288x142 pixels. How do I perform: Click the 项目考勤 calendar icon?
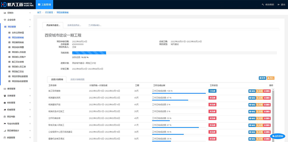pyautogui.click(x=4, y=117)
